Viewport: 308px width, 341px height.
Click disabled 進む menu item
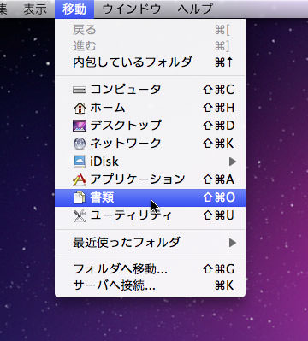tap(150, 46)
